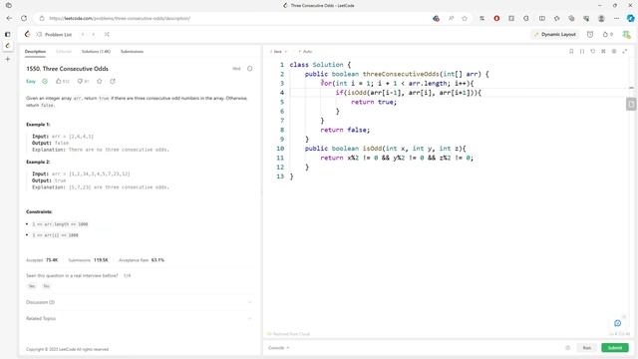Add problem to favorites star icon
638x359 pixels.
(x=100, y=82)
